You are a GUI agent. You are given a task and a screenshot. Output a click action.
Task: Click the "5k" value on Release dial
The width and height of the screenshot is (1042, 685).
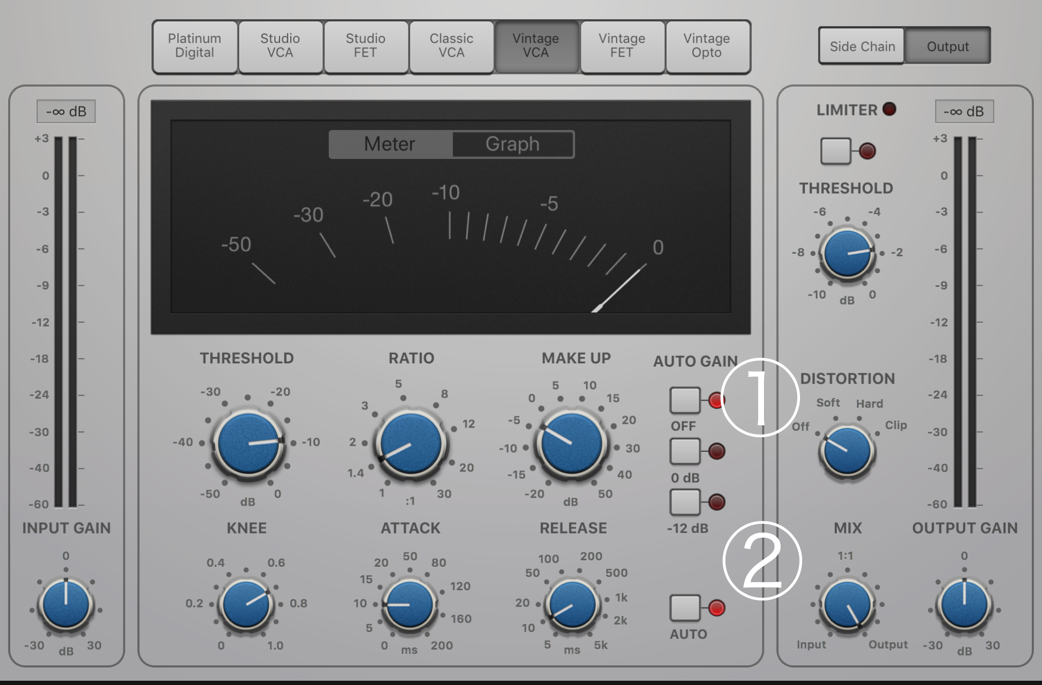click(601, 645)
